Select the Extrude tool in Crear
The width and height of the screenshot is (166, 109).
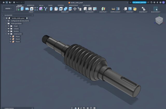pos(22,9)
